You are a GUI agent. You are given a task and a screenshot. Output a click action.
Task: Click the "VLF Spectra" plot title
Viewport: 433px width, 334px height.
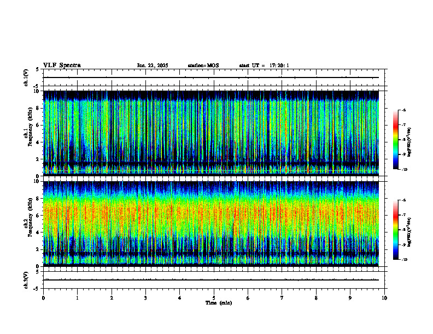pos(62,65)
